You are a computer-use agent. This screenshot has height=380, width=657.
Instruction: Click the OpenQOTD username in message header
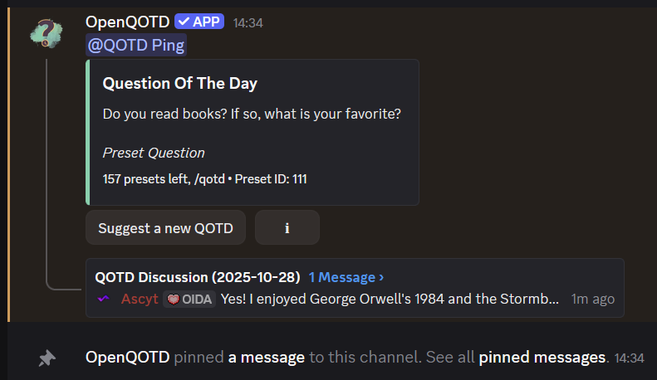tap(127, 22)
